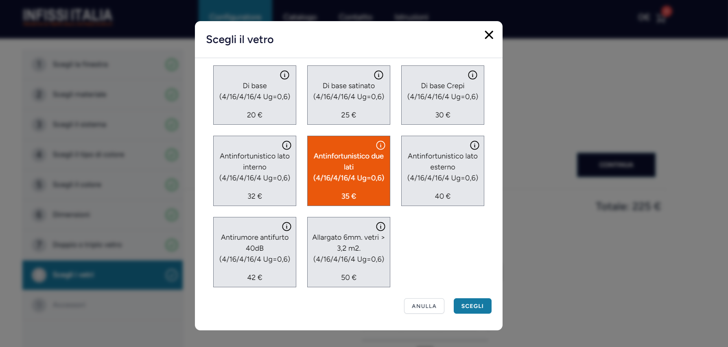This screenshot has width=728, height=347.
Task: View info for Antinfortunistico lato interno
Action: click(286, 145)
